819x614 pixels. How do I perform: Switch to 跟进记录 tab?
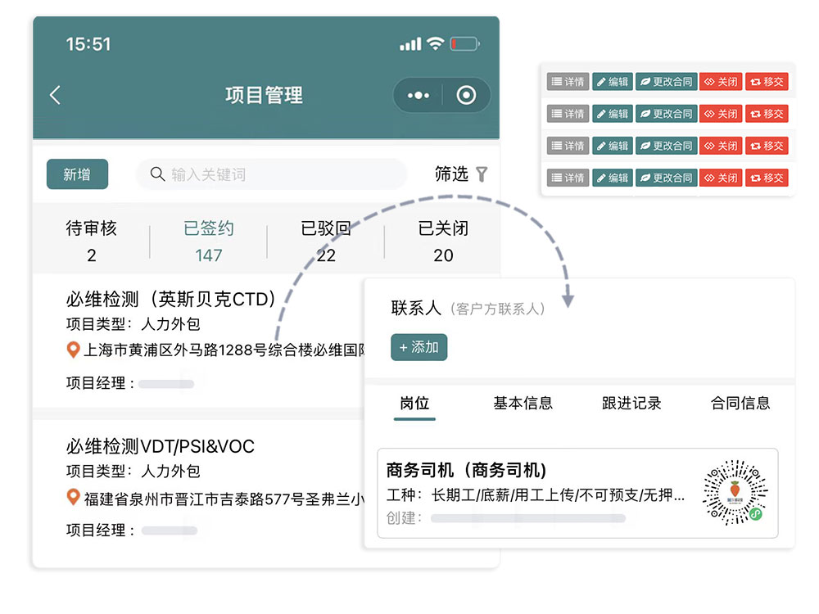click(631, 403)
